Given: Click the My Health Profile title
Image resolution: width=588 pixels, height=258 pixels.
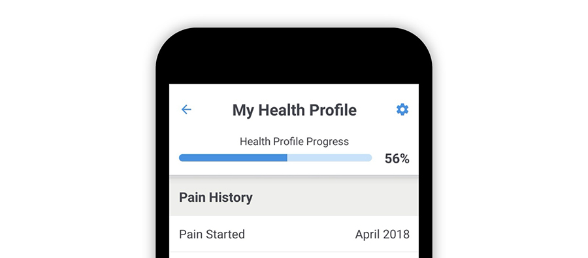Looking at the screenshot, I should [295, 110].
